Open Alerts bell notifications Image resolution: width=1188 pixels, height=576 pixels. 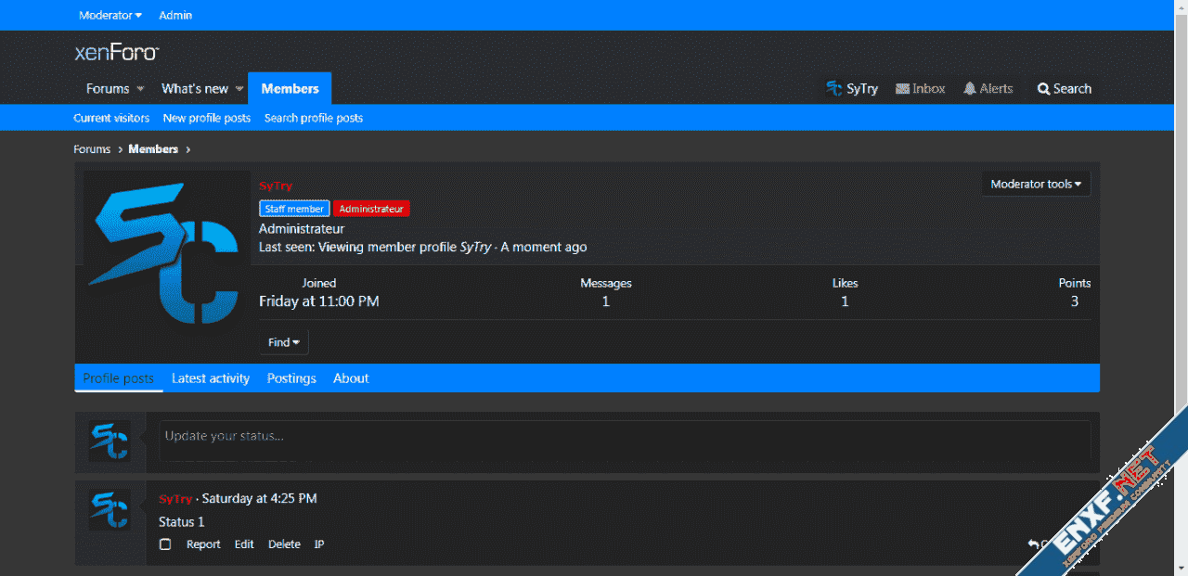tap(970, 89)
